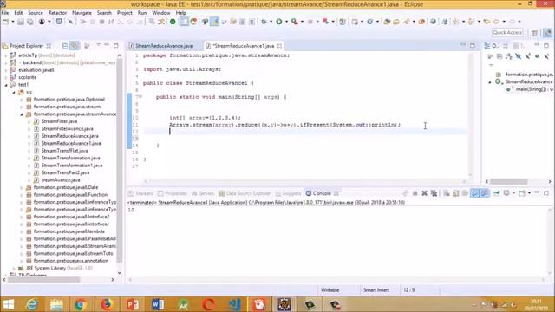555x312 pixels.
Task: Click main(String[]) in Outline view
Action: click(x=534, y=89)
